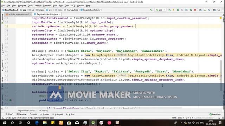Click the app breadcrumb module
225x126 pixels.
(23, 10)
